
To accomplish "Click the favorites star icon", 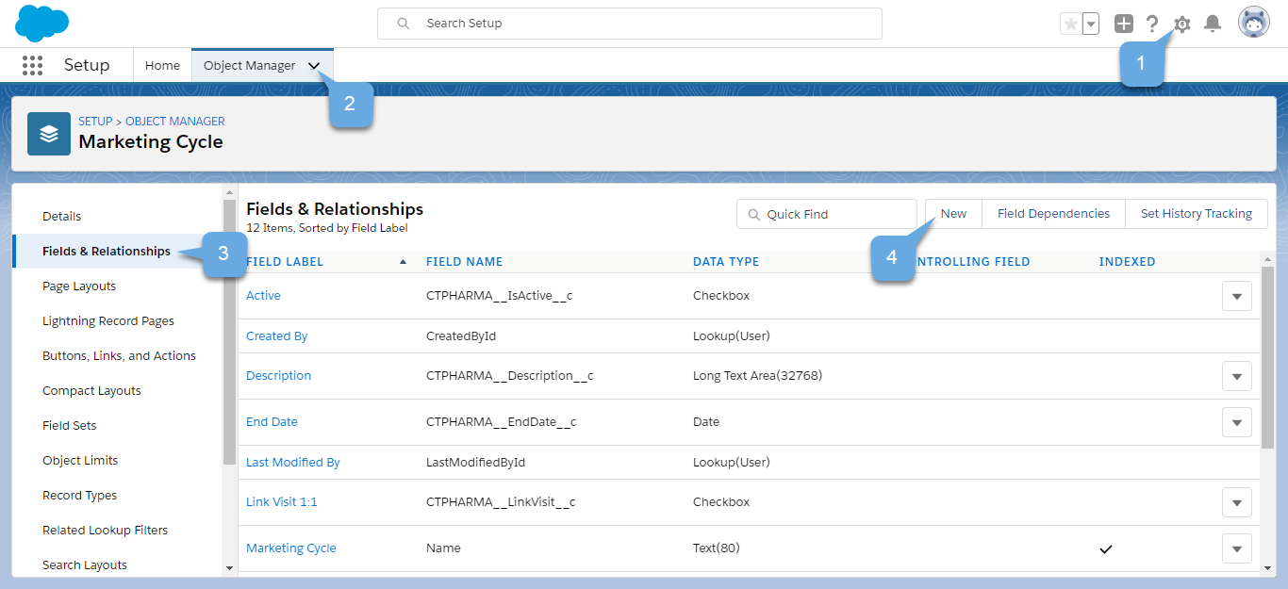I will point(1070,25).
